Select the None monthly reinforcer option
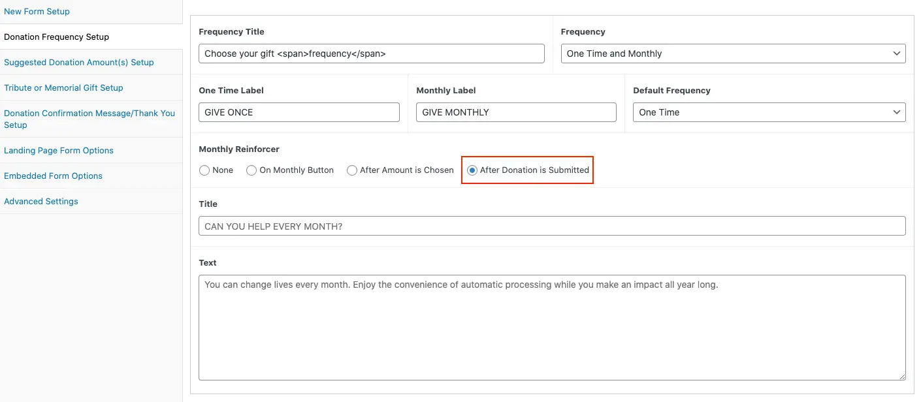Viewport: 921px width, 402px height. point(204,170)
